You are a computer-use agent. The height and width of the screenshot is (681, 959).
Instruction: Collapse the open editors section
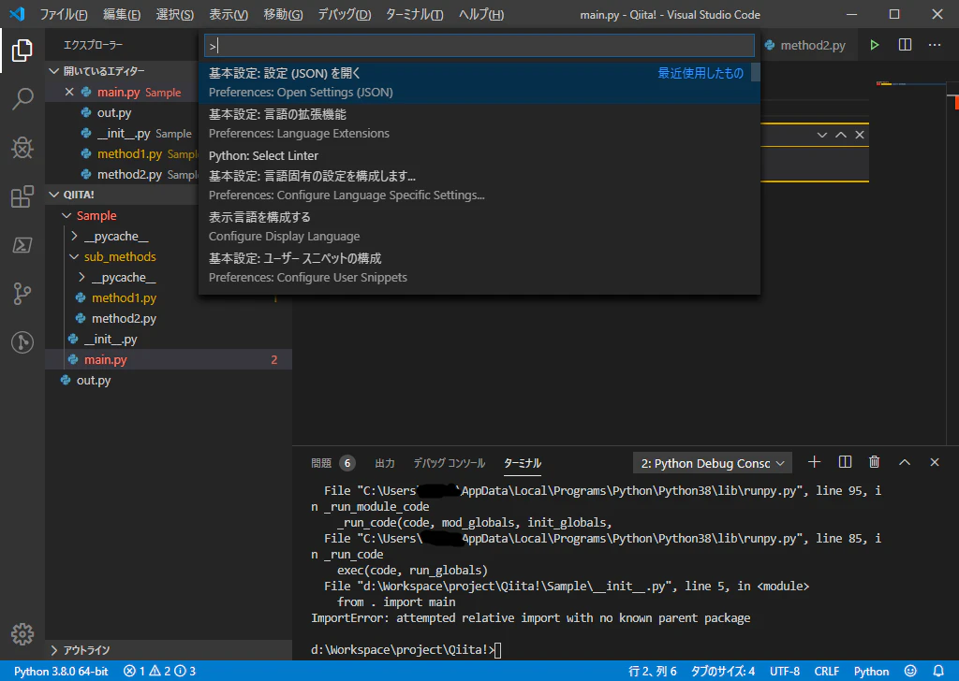click(x=53, y=71)
